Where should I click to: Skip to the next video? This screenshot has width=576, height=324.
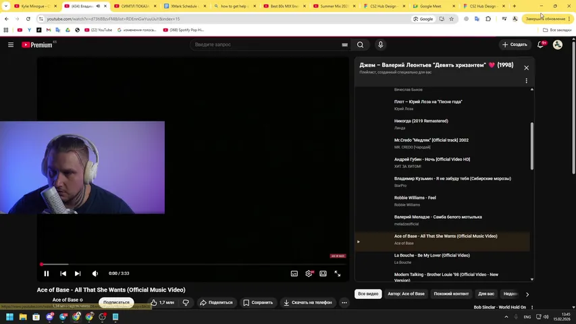tap(78, 273)
